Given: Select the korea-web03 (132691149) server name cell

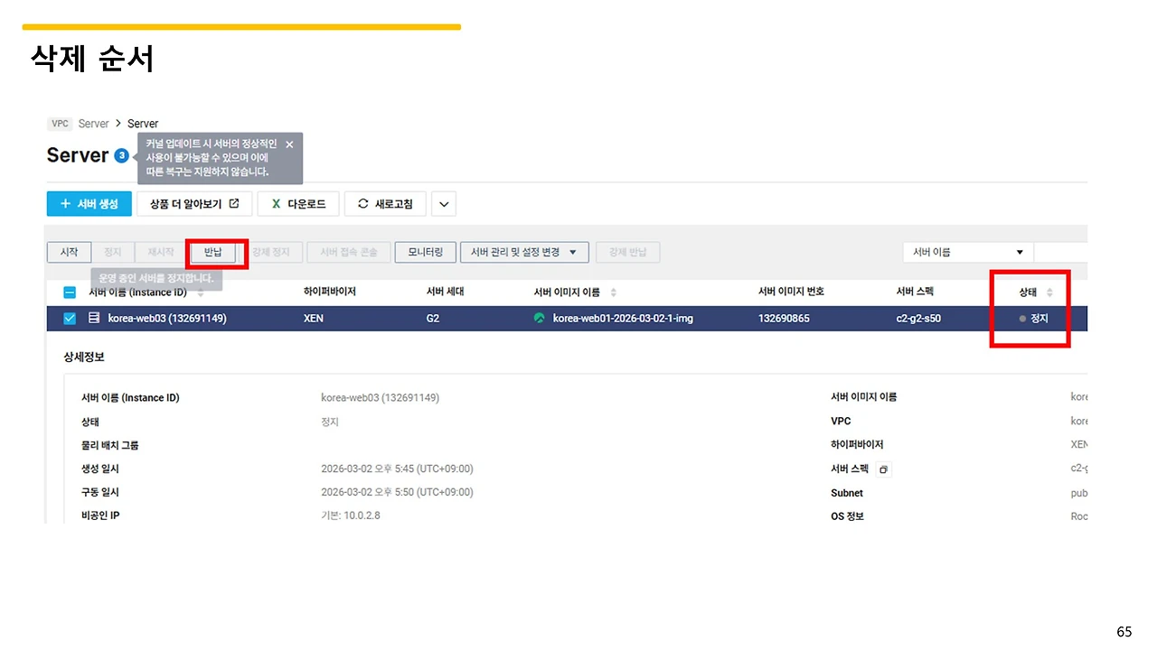Looking at the screenshot, I should (x=167, y=319).
